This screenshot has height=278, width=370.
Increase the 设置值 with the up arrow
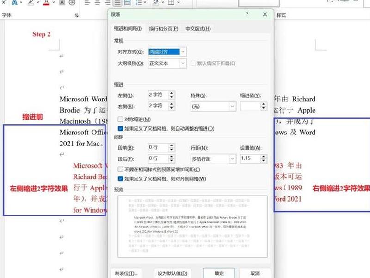(264, 156)
